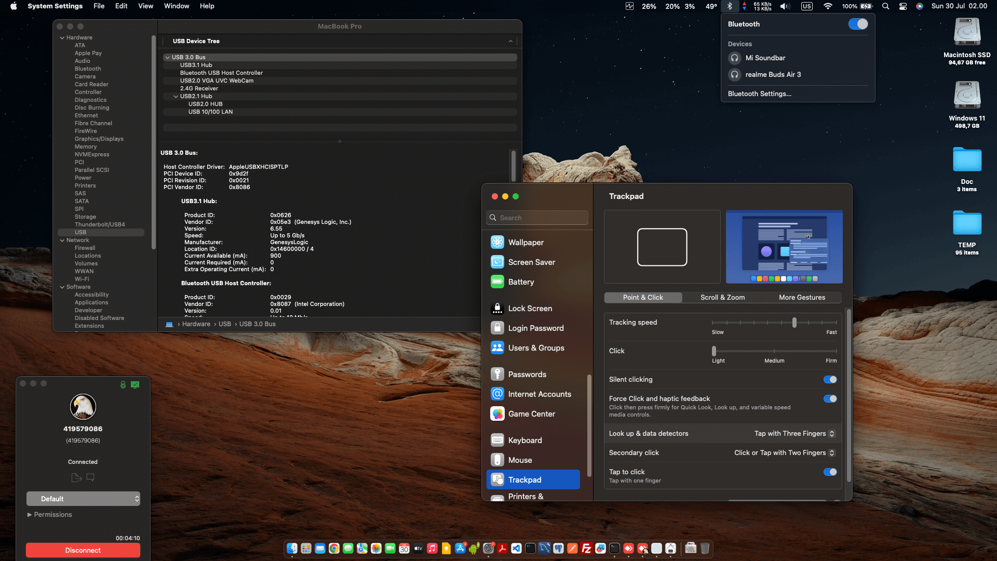997x561 pixels.
Task: Open the Window menu
Action: tap(177, 6)
